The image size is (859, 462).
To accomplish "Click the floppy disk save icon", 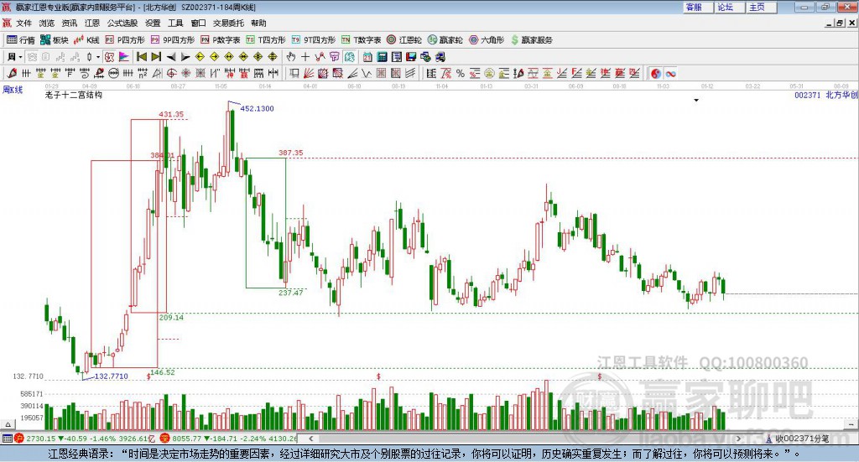I will click(x=411, y=57).
